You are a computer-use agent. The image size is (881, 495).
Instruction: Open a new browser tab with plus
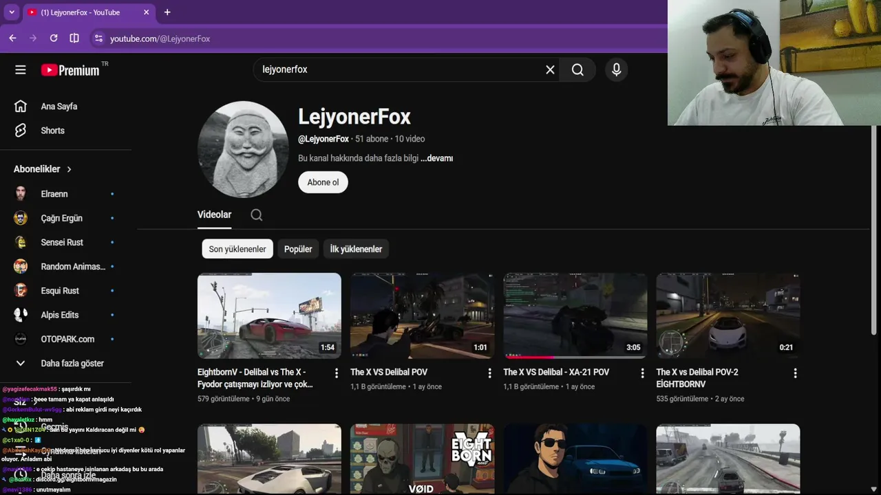pyautogui.click(x=167, y=12)
